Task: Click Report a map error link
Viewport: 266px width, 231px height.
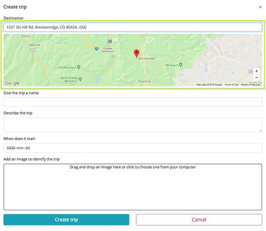Action: click(251, 85)
